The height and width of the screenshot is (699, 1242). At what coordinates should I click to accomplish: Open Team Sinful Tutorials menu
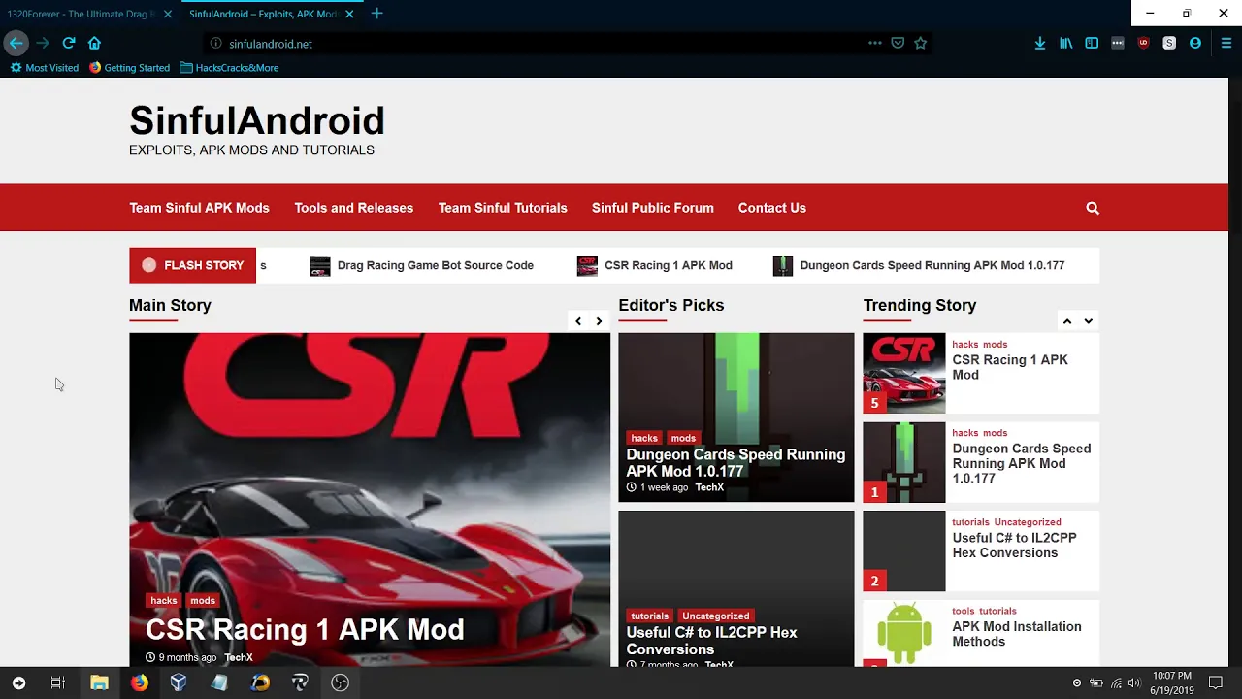503,208
